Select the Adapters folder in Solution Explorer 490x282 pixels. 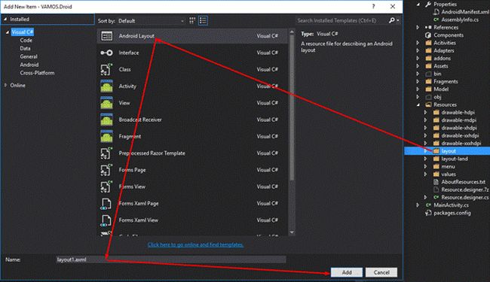tap(444, 50)
